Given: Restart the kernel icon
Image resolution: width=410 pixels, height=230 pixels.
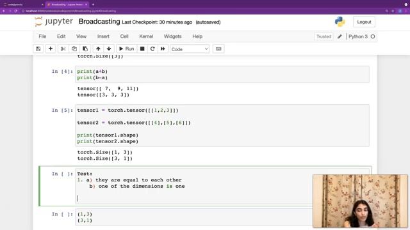Looking at the screenshot, I should [152, 49].
